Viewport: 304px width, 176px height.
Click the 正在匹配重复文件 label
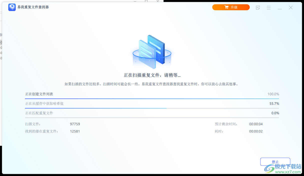tap(39, 113)
